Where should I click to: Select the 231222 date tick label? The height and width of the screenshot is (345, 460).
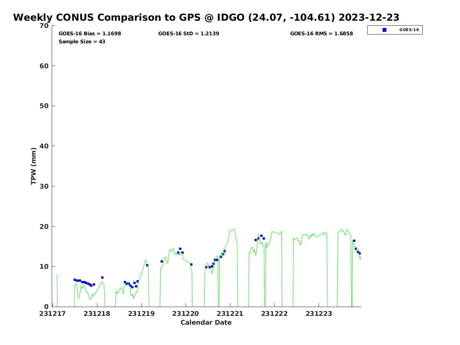(x=274, y=314)
